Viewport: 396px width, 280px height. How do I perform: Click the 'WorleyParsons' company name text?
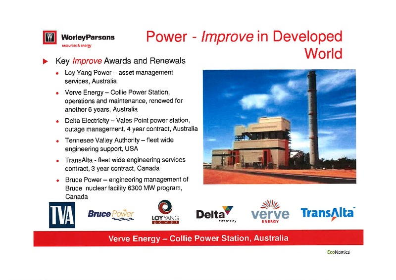tap(88, 38)
